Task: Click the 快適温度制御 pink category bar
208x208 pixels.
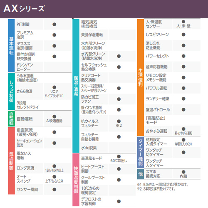Action: coord(76,180)
